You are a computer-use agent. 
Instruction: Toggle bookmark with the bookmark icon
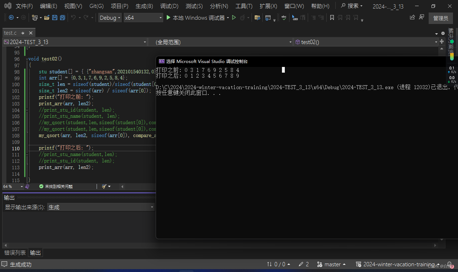coord(332,18)
